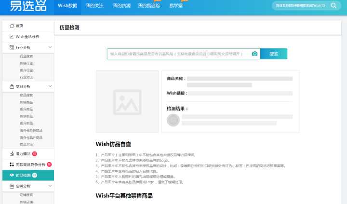347x204 pixels.
Task: Focus the product ID detection input field
Action: [x=178, y=54]
